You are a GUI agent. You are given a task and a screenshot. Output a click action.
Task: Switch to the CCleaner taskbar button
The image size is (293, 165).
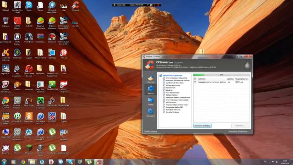(99, 162)
